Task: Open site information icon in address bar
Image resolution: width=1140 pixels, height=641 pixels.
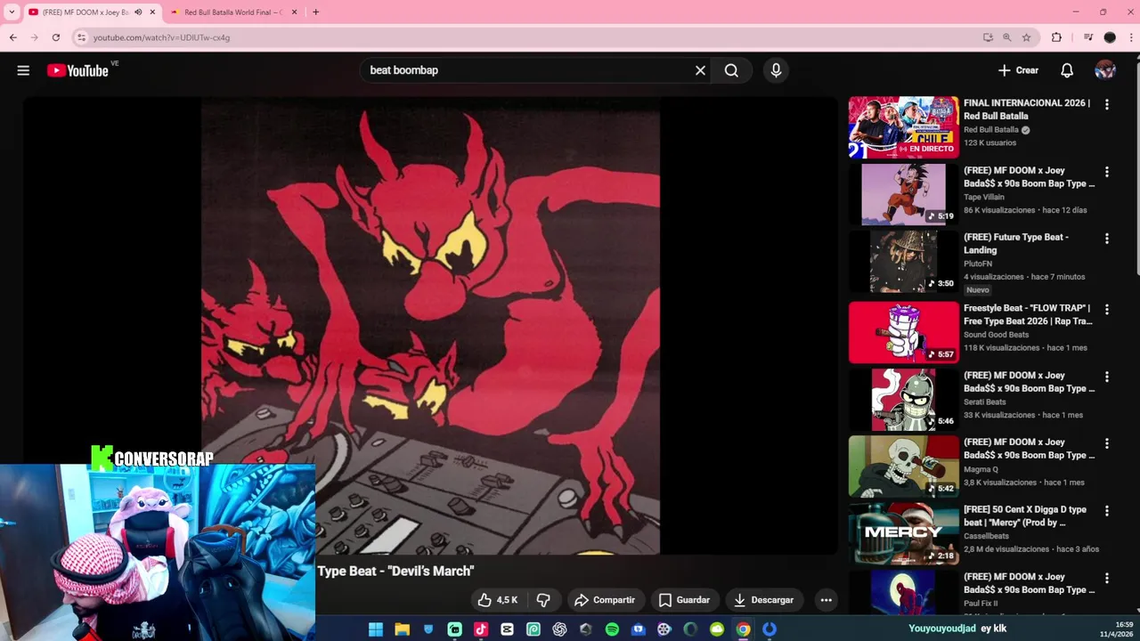Action: pos(81,37)
